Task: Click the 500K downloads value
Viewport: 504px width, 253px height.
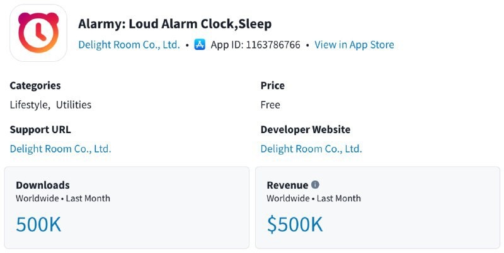Action: point(38,225)
